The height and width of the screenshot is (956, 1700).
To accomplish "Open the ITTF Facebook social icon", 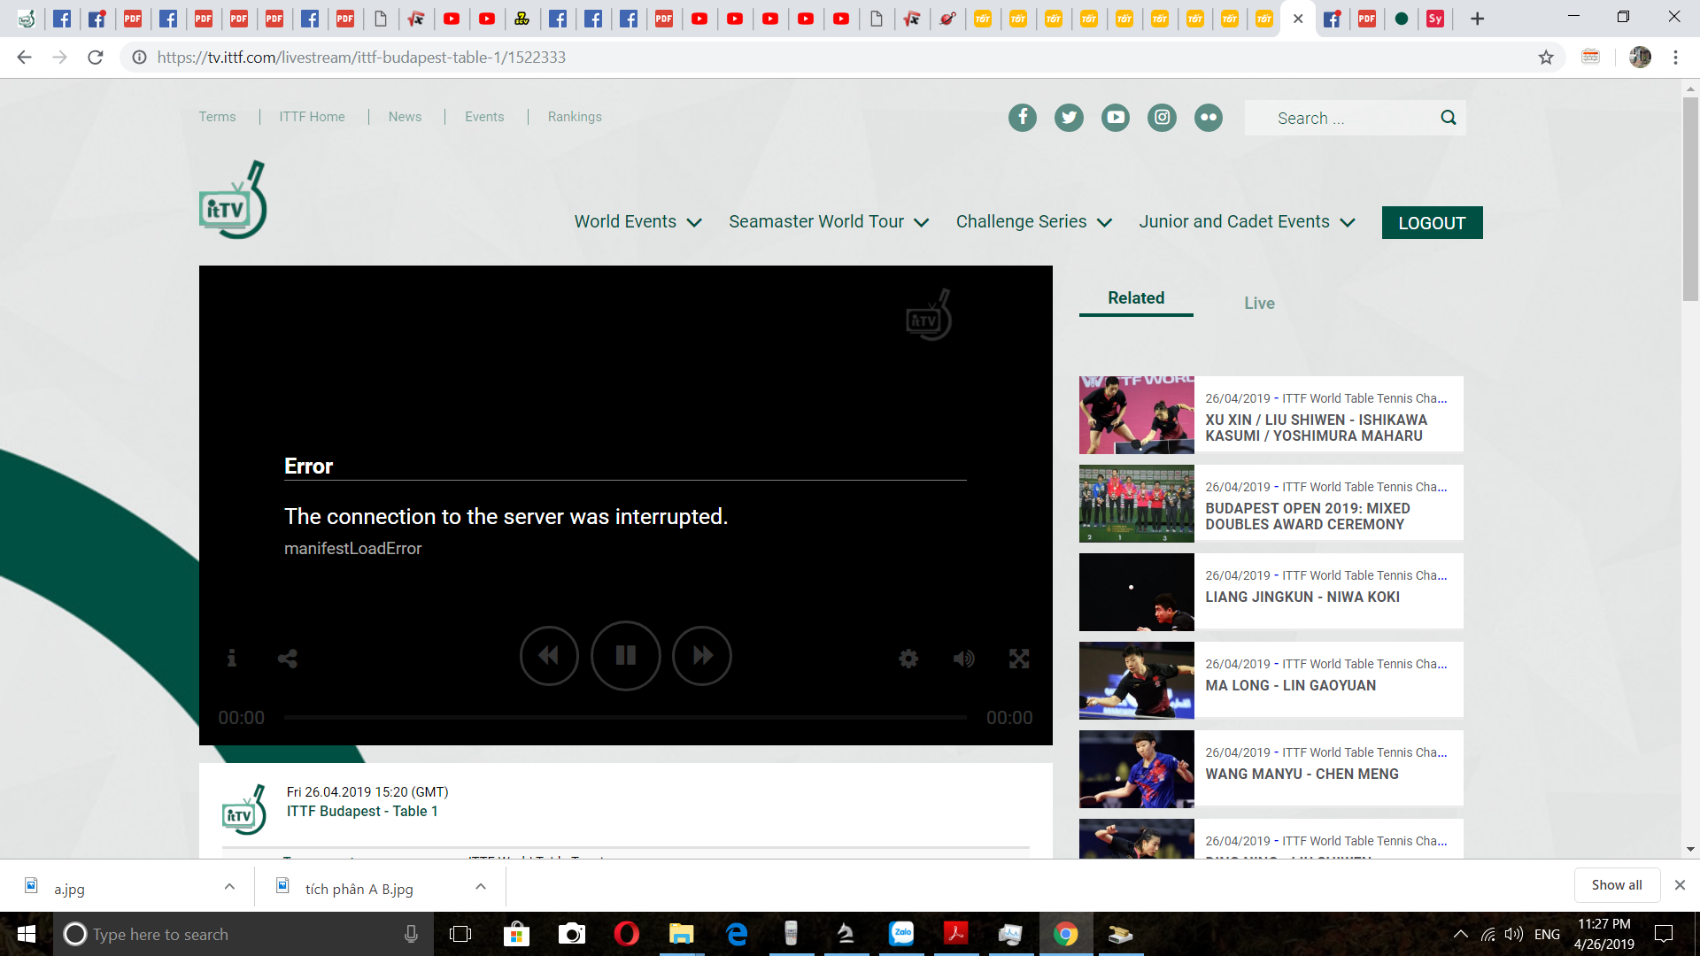I will pos(1022,118).
